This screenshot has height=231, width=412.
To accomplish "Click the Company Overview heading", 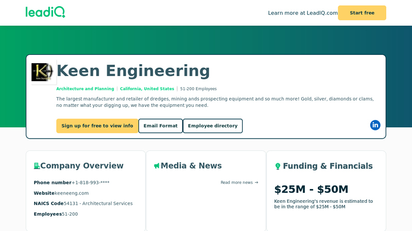I will pyautogui.click(x=82, y=166).
